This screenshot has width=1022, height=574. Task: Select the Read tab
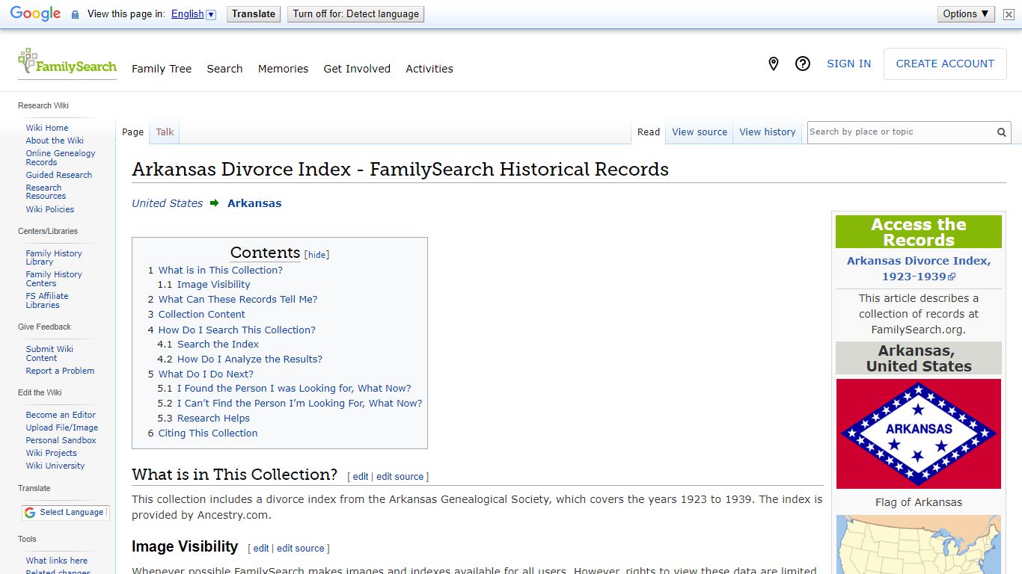tap(649, 132)
